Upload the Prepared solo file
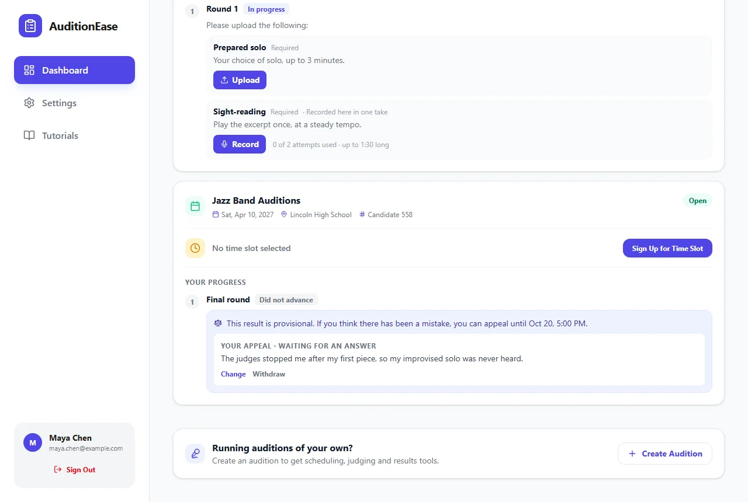The image size is (748, 502). (x=240, y=80)
